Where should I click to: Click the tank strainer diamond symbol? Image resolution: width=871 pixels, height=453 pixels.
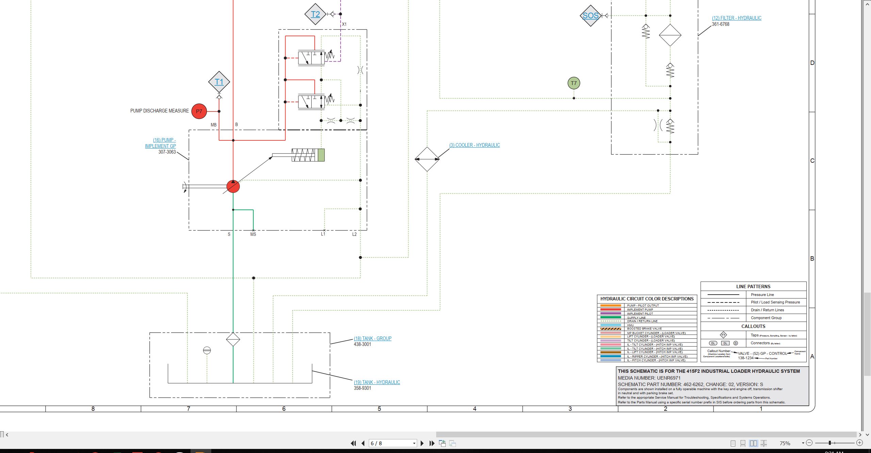click(x=233, y=339)
